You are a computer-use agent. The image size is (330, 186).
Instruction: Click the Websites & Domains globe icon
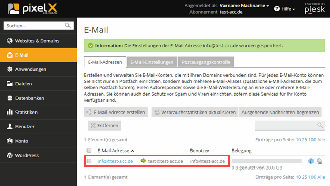10,41
